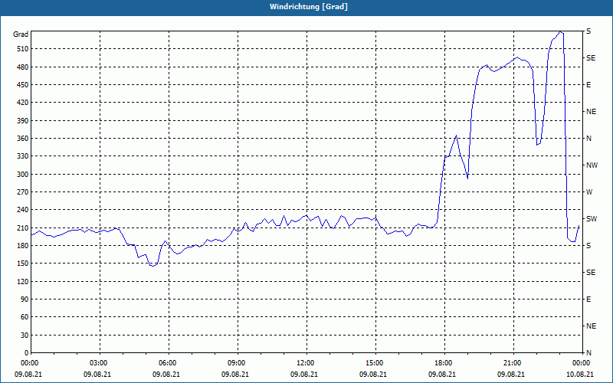
Task: Pick the 360 degree axis label
Action: coord(23,139)
